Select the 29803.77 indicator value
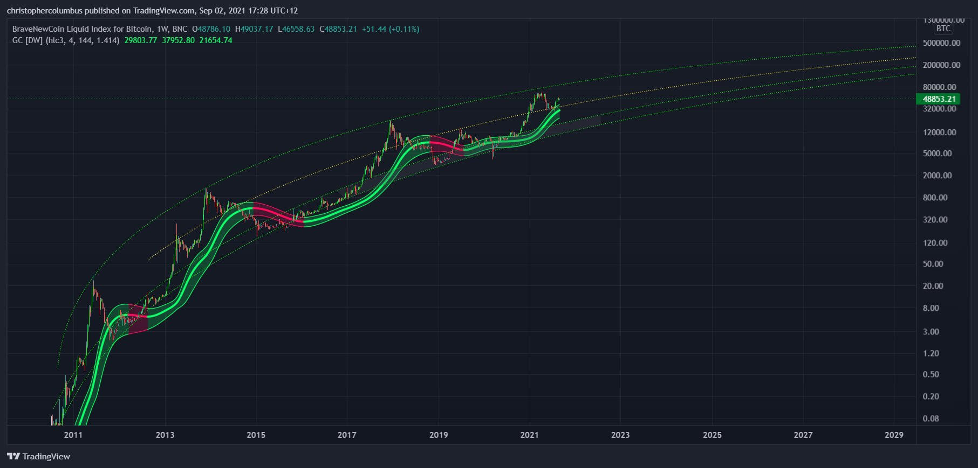The image size is (978, 468). pos(141,40)
